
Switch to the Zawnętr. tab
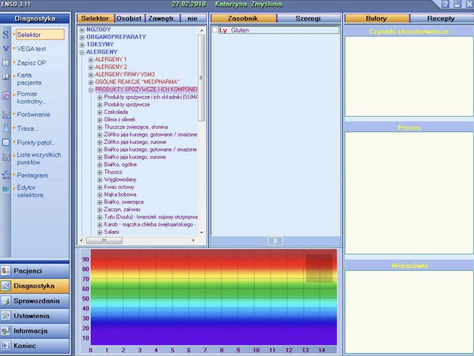pyautogui.click(x=162, y=18)
